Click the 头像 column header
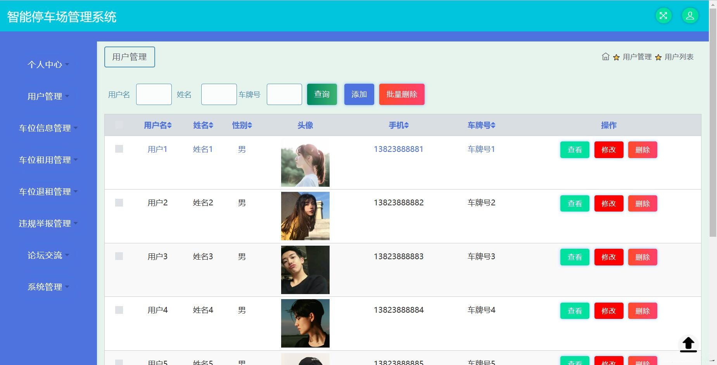This screenshot has width=717, height=365. [x=305, y=125]
